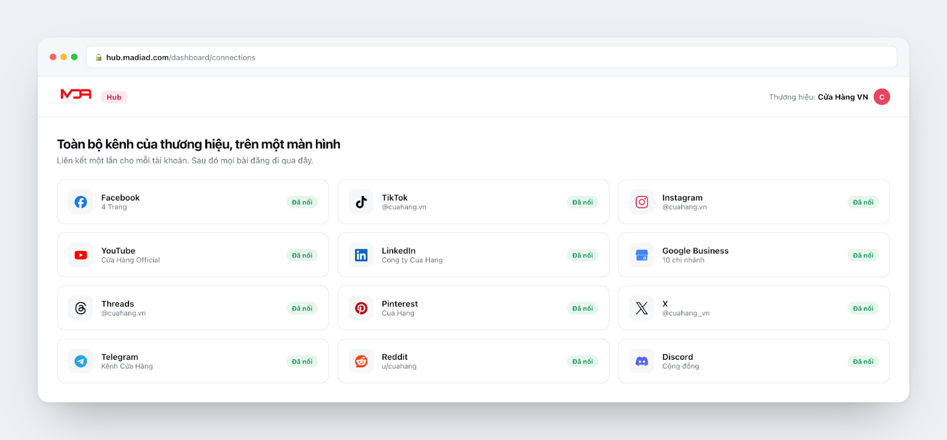The width and height of the screenshot is (947, 440).
Task: Click the Instagram logo icon
Action: click(x=642, y=202)
